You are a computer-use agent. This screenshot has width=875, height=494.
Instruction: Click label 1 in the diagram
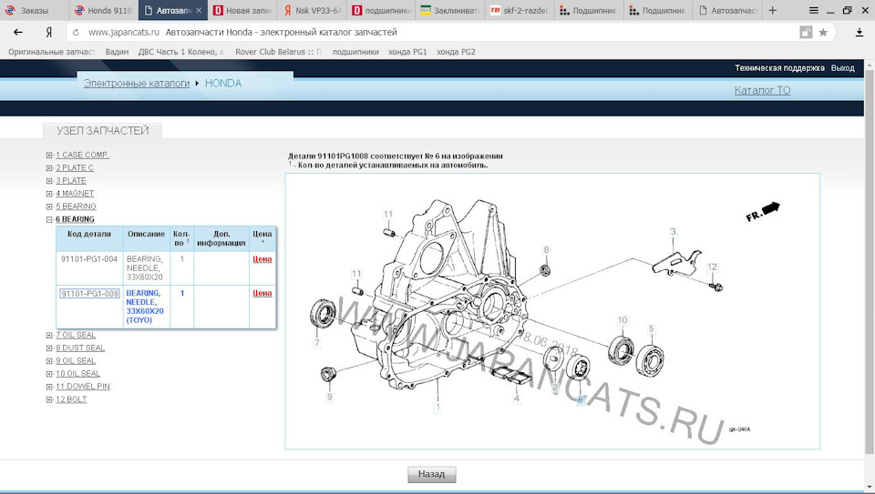coord(438,408)
